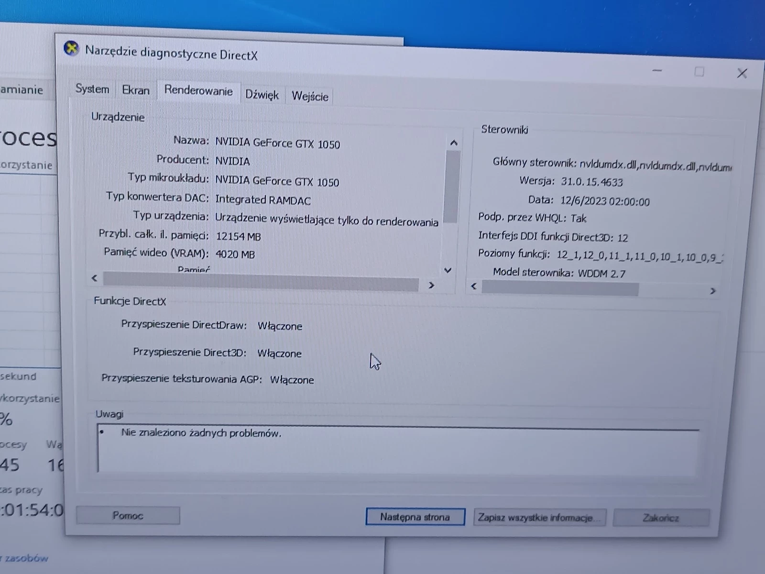Screen dimensions: 765x574
Task: Click the Urządzenie list scroll-down arrow
Action: coord(448,270)
